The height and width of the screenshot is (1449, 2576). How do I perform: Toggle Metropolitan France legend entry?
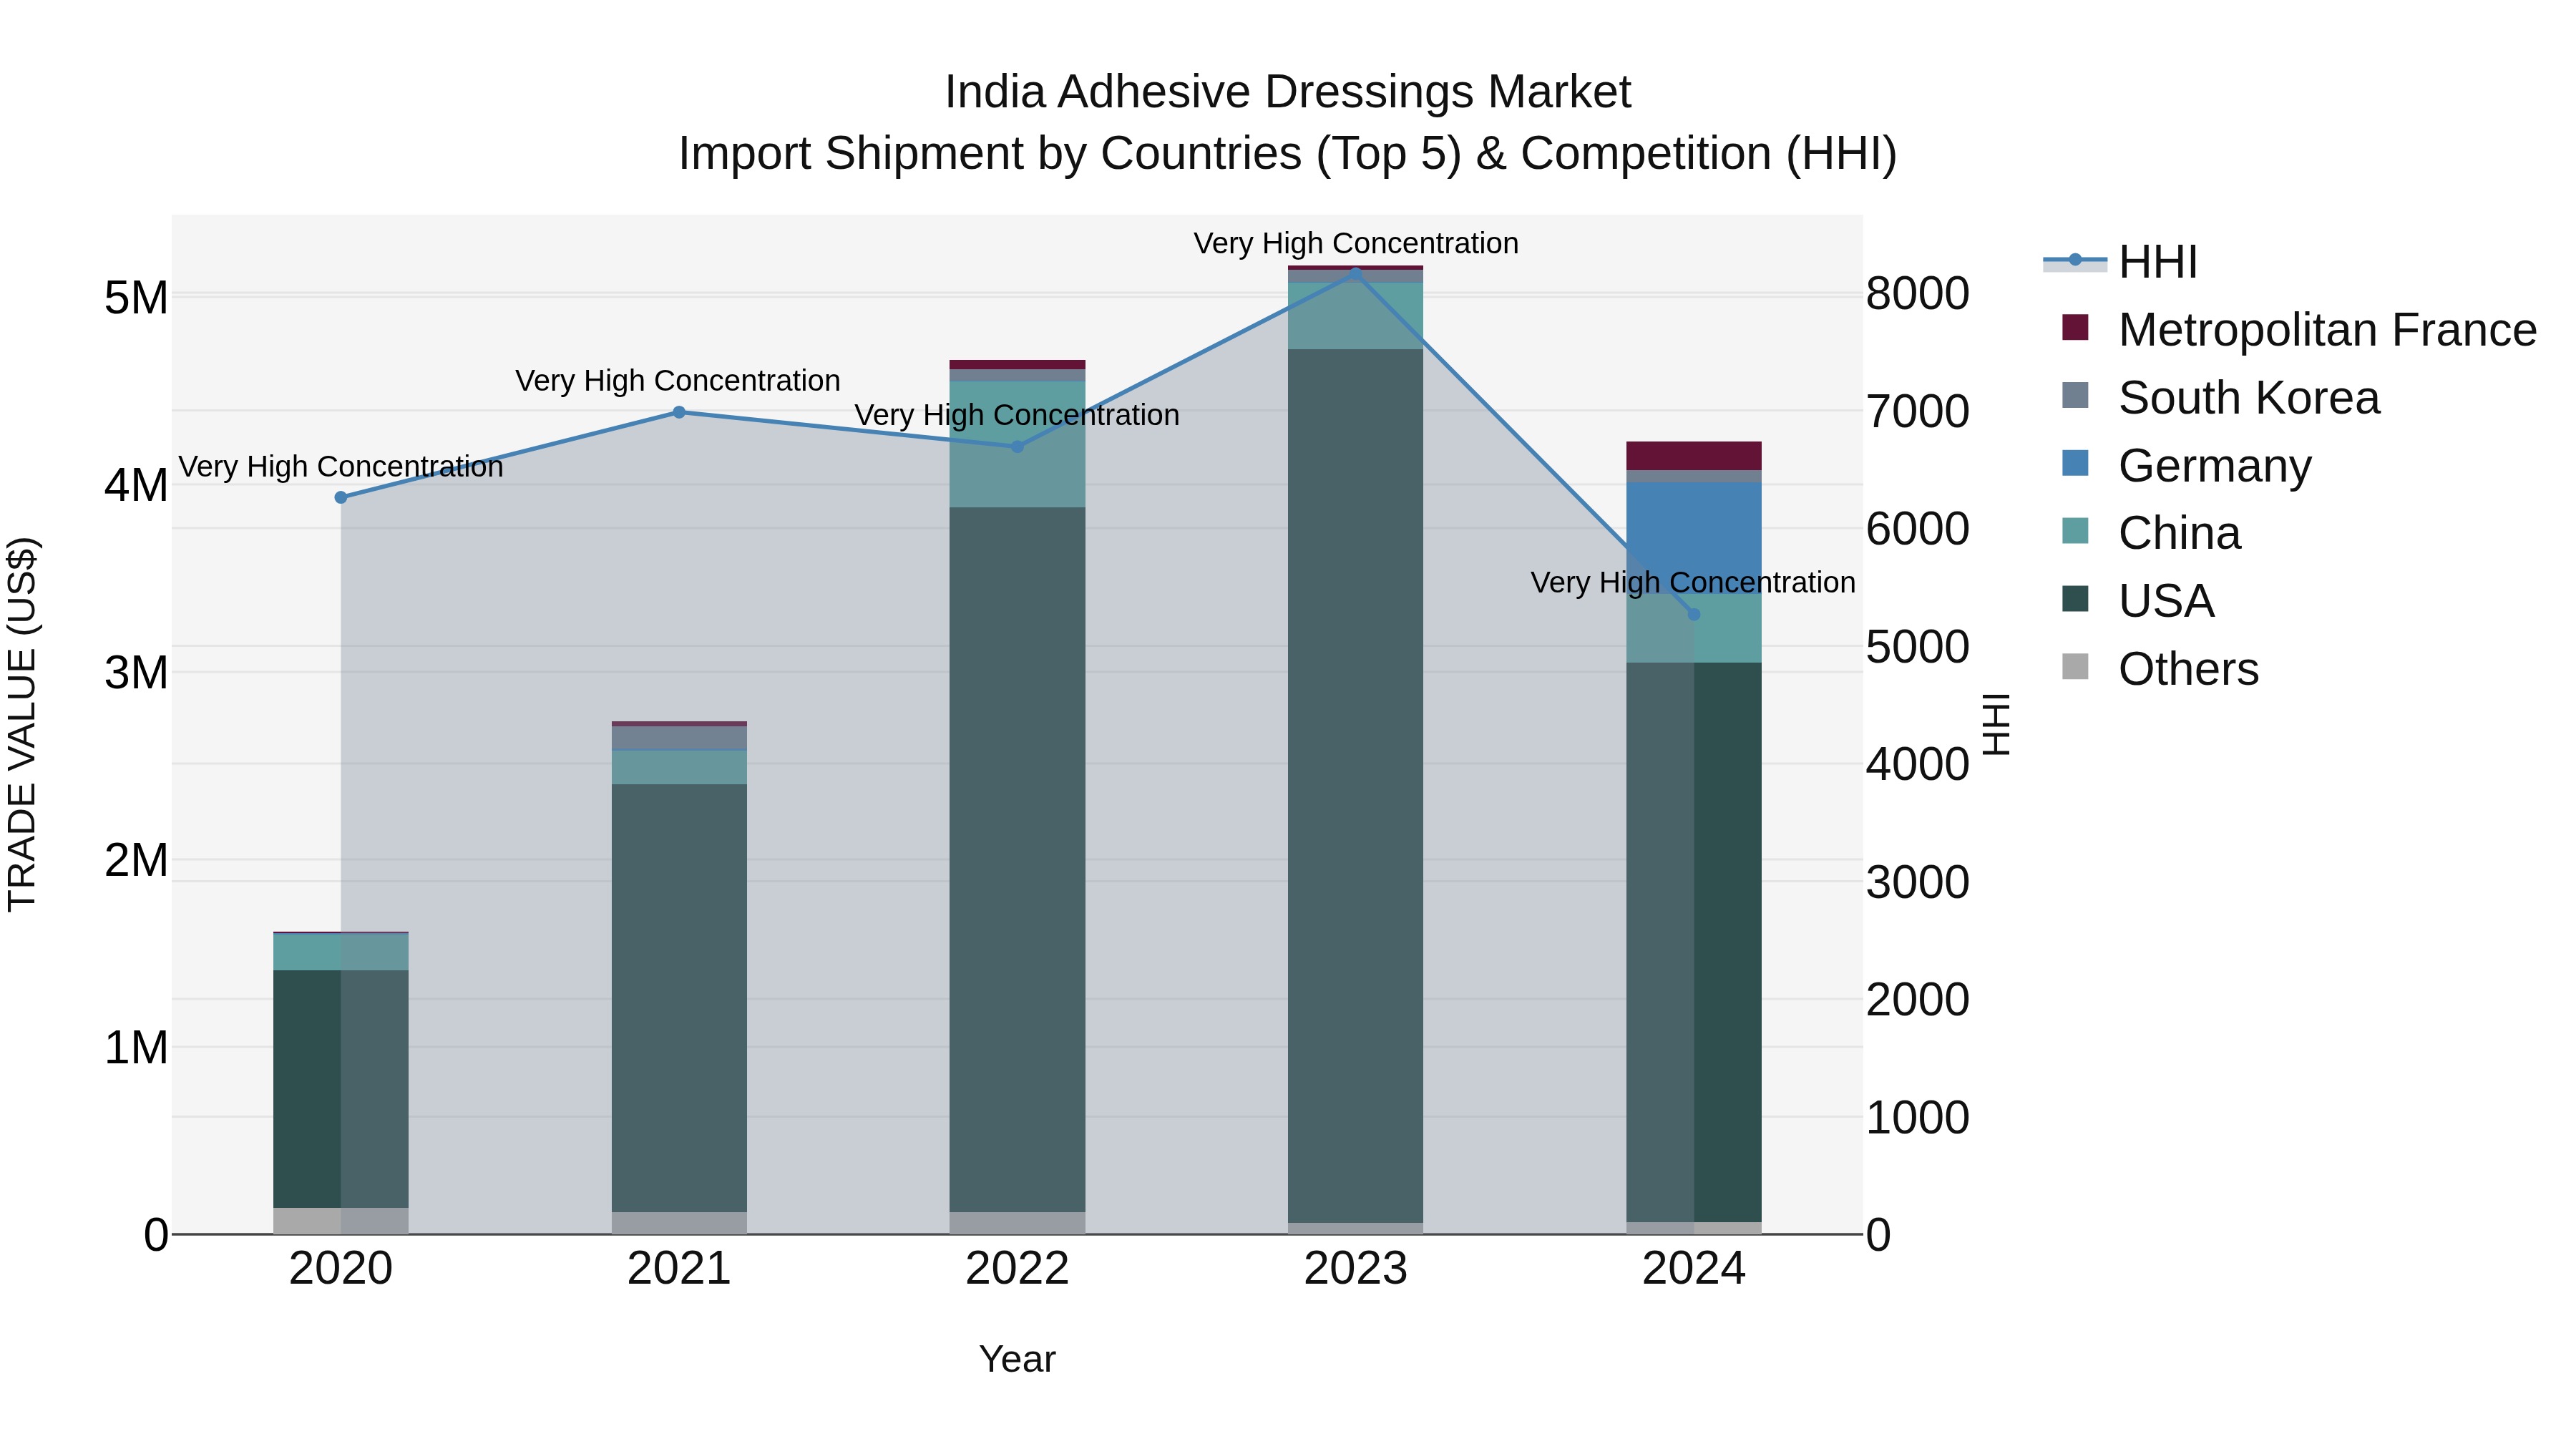(2299, 329)
